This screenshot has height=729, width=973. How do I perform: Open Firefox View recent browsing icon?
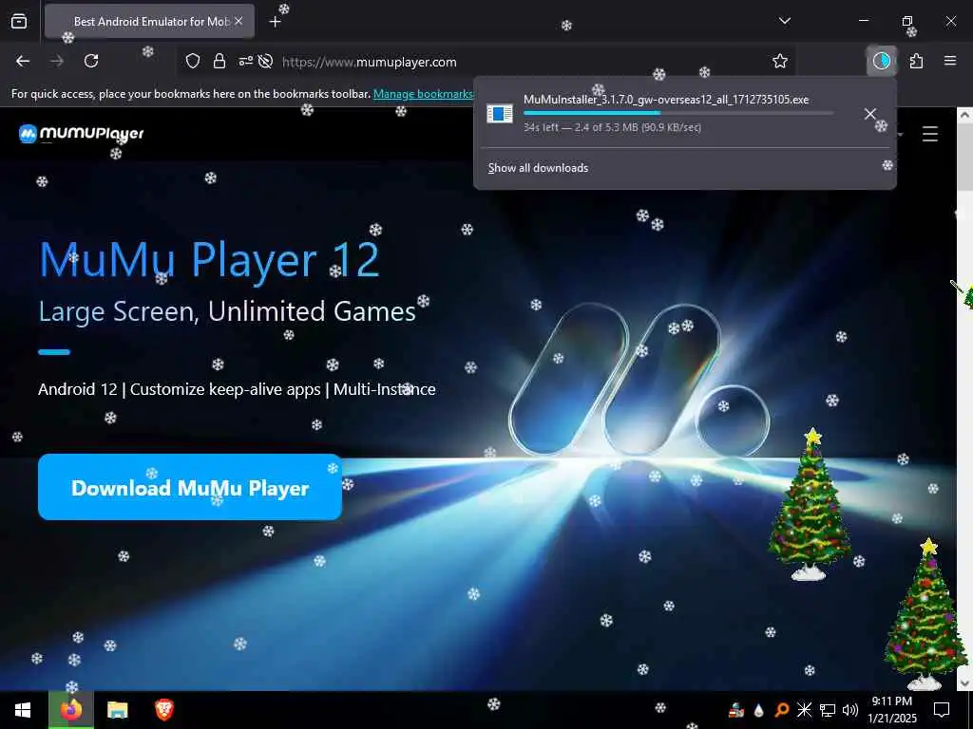(19, 22)
